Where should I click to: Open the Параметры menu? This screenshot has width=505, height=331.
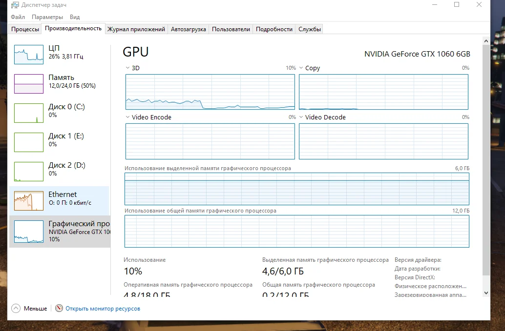tap(47, 17)
